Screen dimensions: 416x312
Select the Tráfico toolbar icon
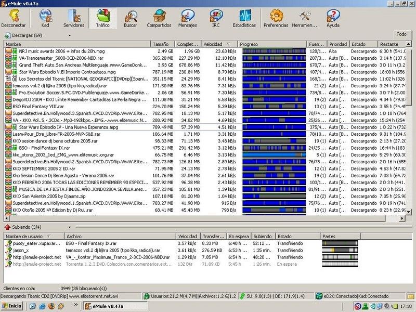(x=102, y=18)
